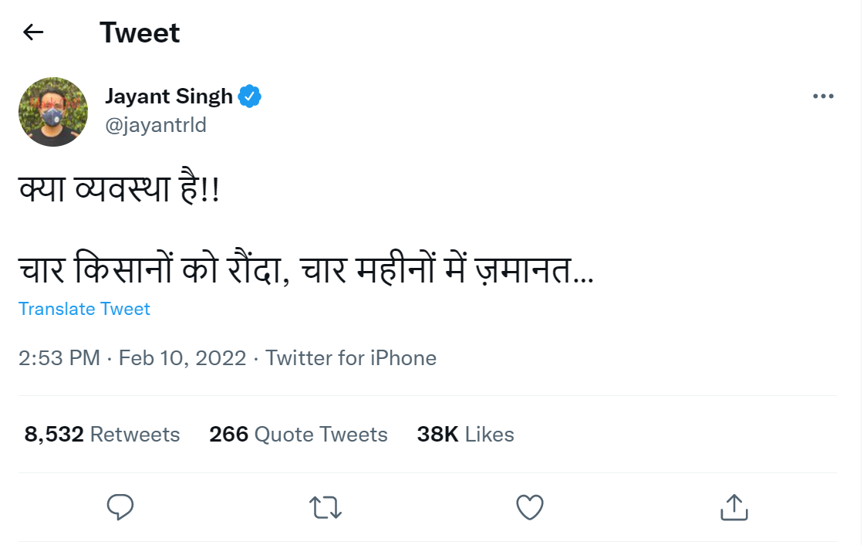
Task: Translate the tweet to English
Action: coord(84,309)
